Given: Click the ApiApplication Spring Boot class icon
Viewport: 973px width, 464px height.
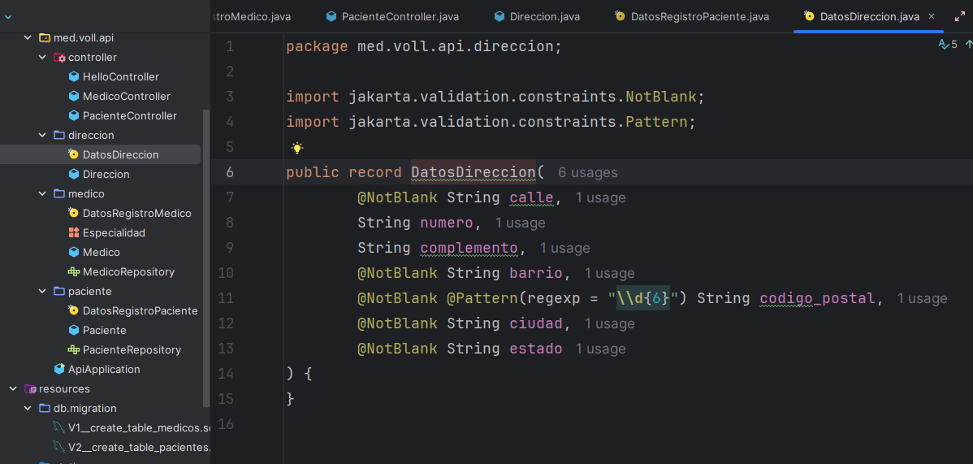Looking at the screenshot, I should (x=59, y=369).
